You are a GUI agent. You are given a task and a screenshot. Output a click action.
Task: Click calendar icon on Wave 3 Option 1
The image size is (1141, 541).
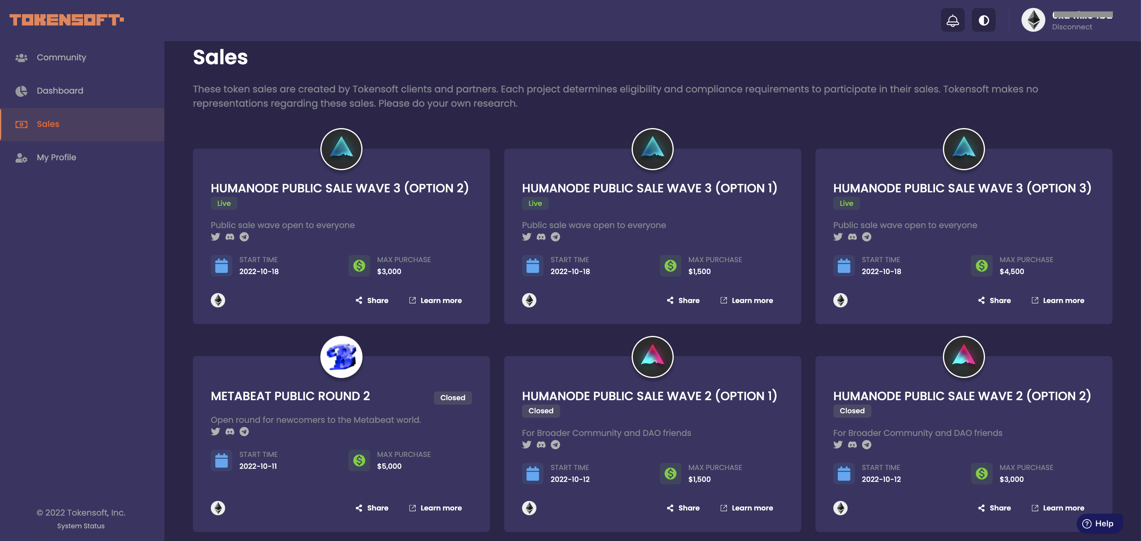[x=532, y=266]
